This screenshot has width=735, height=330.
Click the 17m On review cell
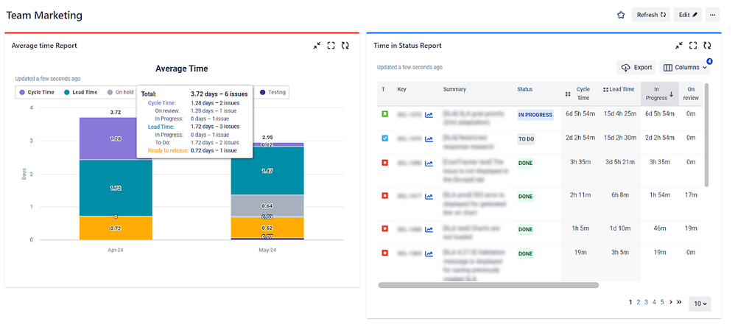(x=691, y=195)
